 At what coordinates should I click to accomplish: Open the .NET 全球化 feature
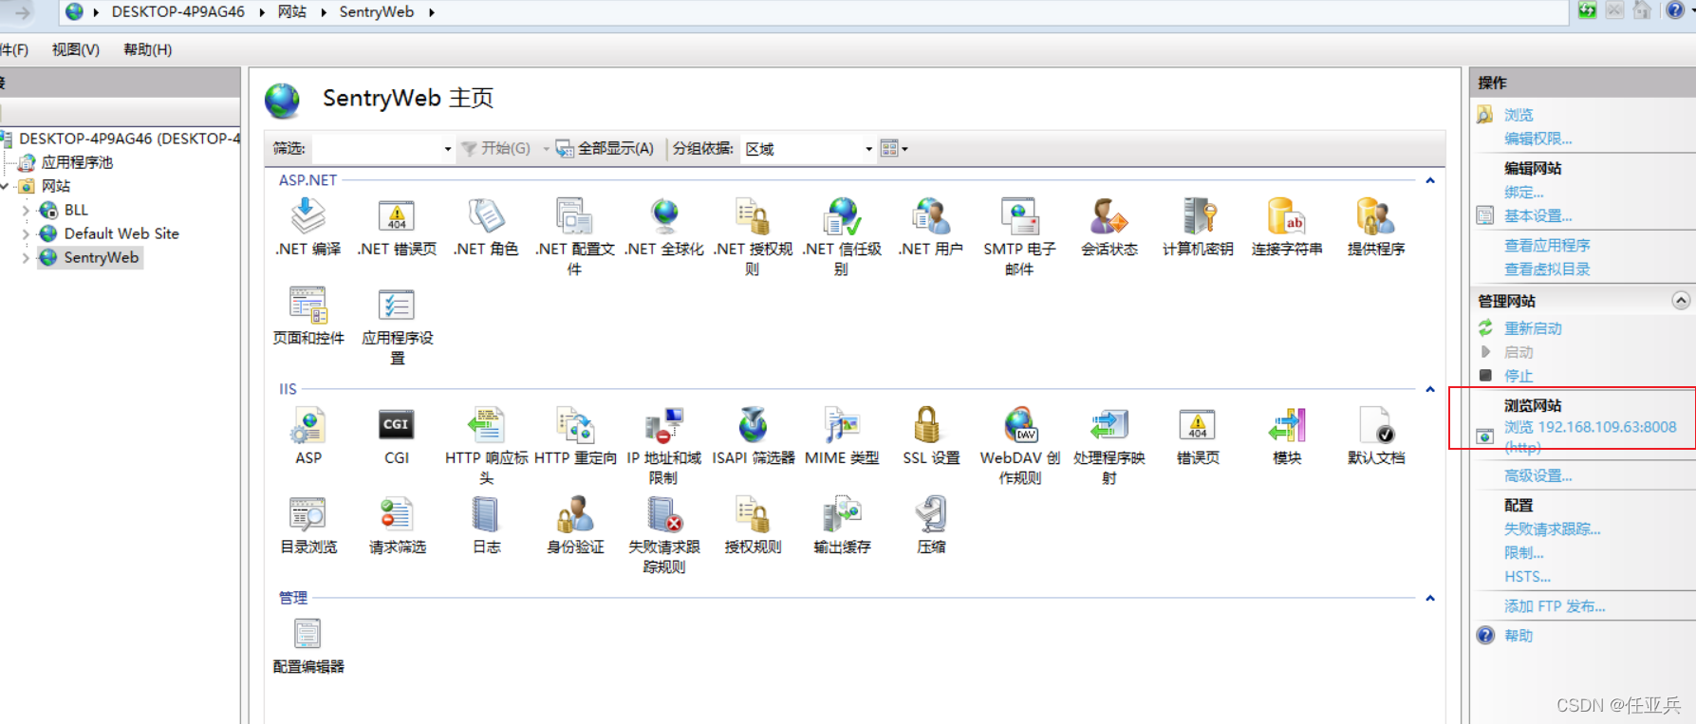664,227
